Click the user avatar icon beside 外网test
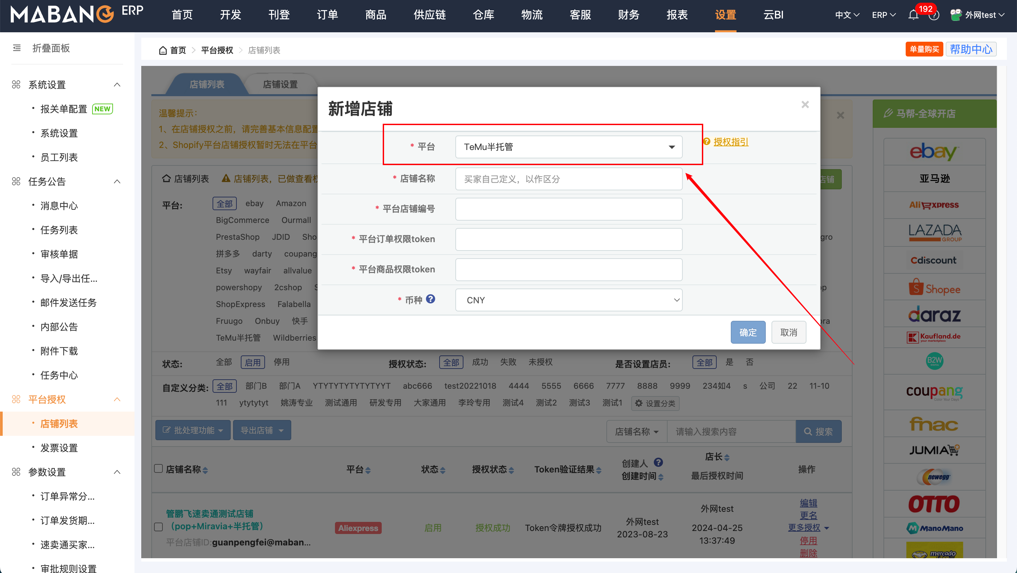 pyautogui.click(x=955, y=15)
